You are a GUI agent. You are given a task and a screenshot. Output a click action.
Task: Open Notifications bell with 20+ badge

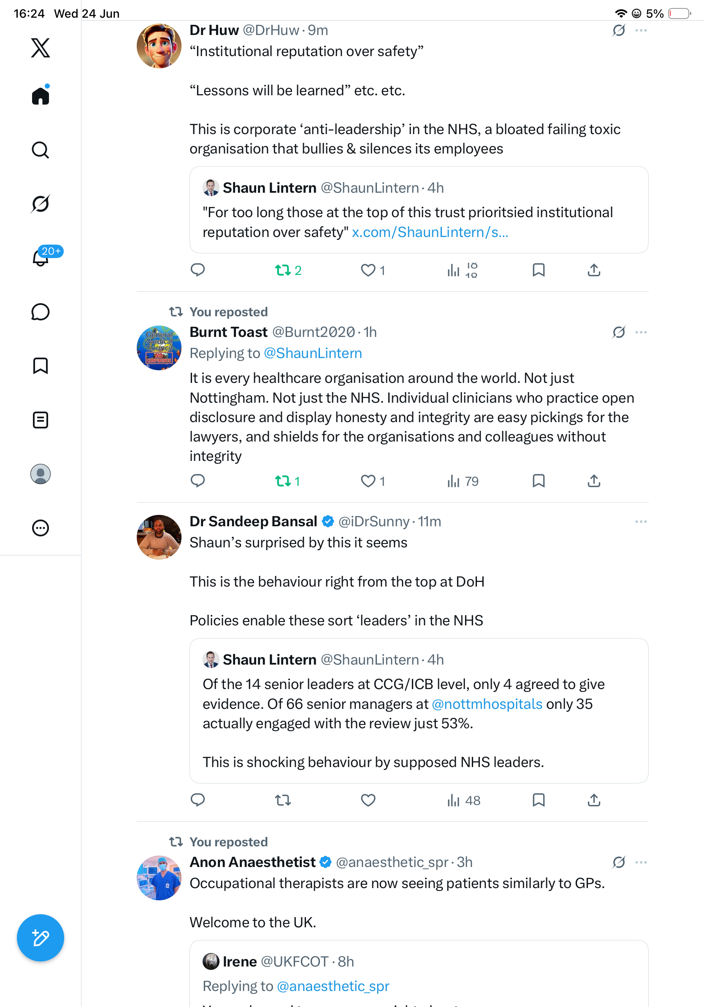[x=41, y=258]
